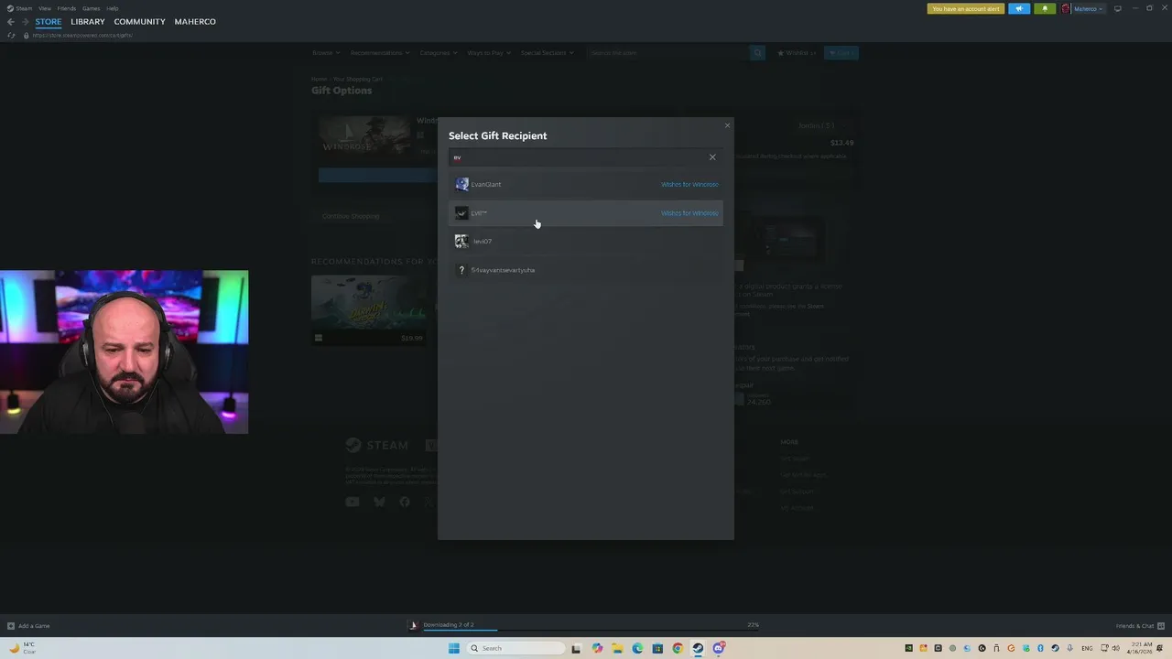The height and width of the screenshot is (659, 1172).
Task: Reload the store page
Action: click(11, 35)
